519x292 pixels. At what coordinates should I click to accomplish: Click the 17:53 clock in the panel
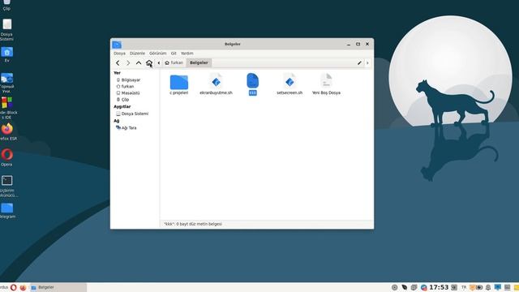pyautogui.click(x=439, y=287)
